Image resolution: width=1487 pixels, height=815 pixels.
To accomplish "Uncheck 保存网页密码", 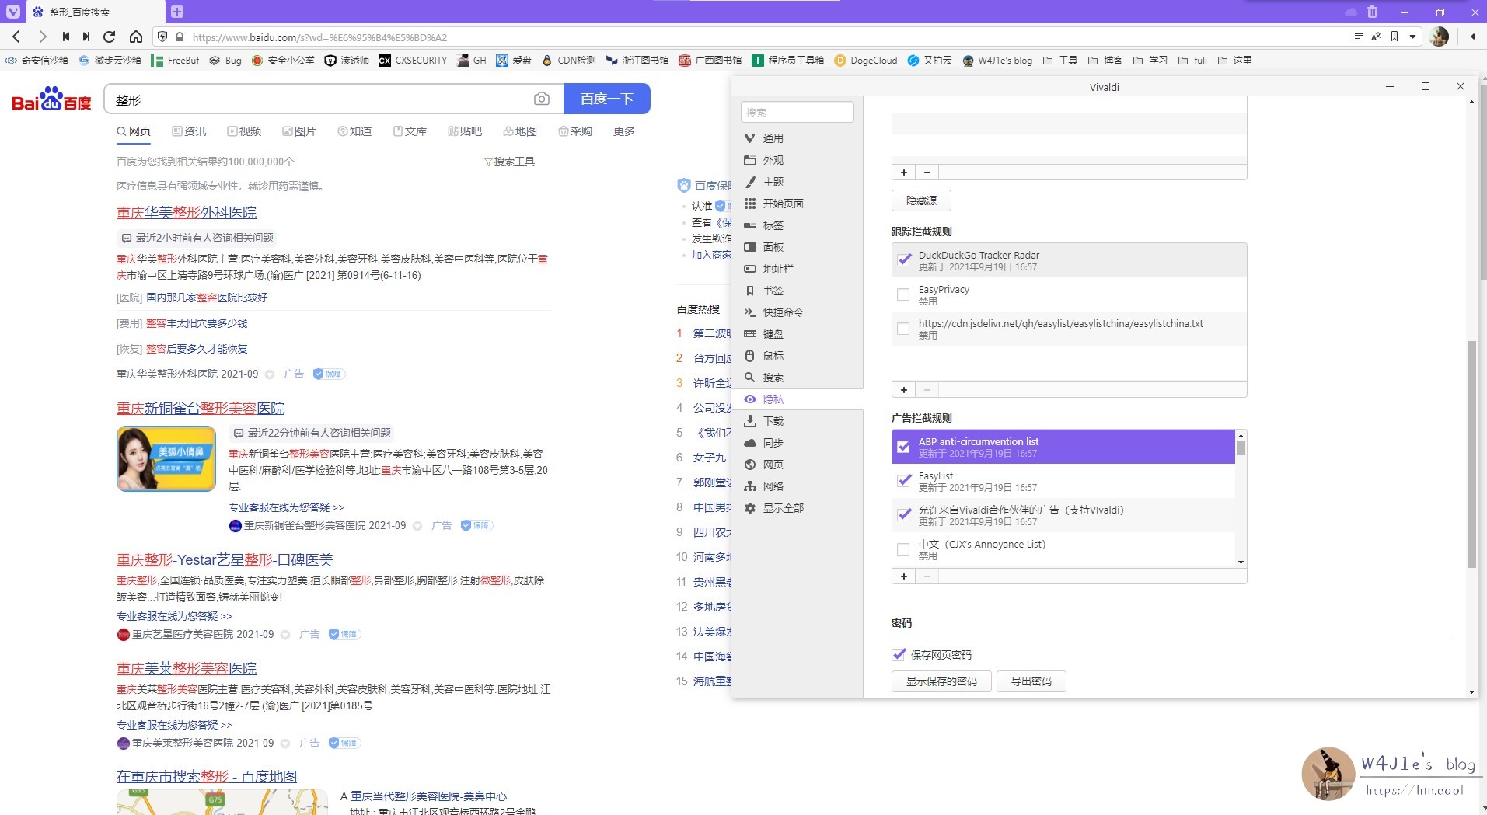I will click(x=899, y=654).
